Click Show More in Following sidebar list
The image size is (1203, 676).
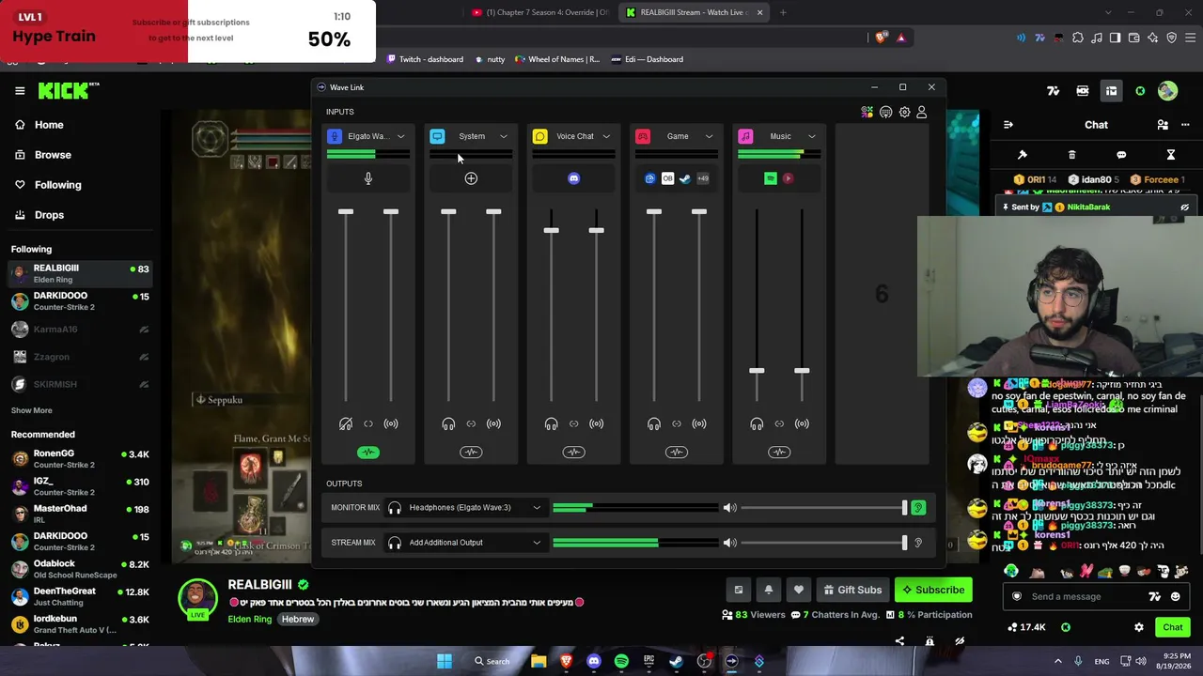[x=32, y=410]
